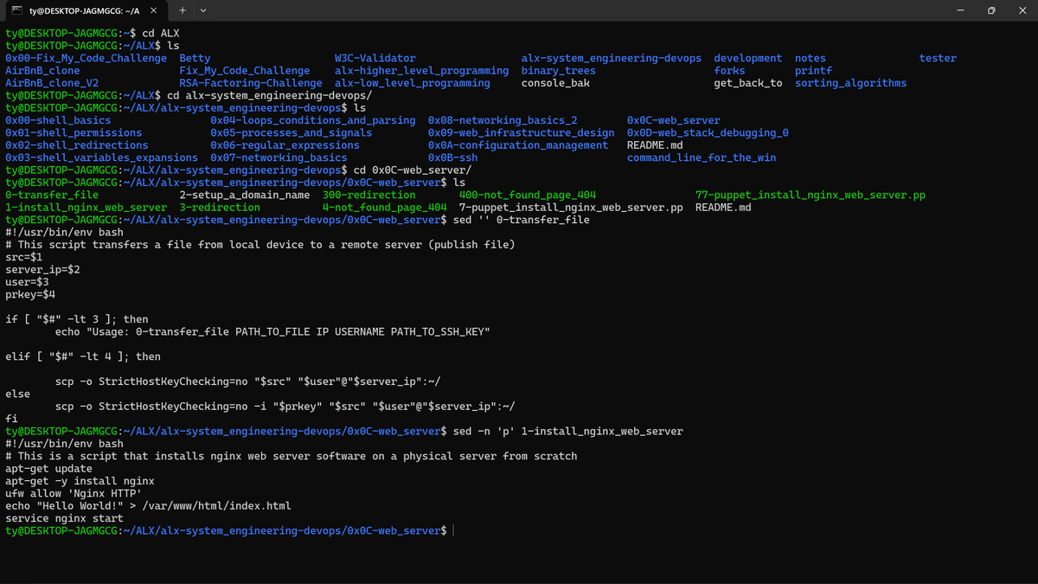This screenshot has height=584, width=1038.
Task: Click the 0x06-regular_expressions directory name
Action: 285,145
